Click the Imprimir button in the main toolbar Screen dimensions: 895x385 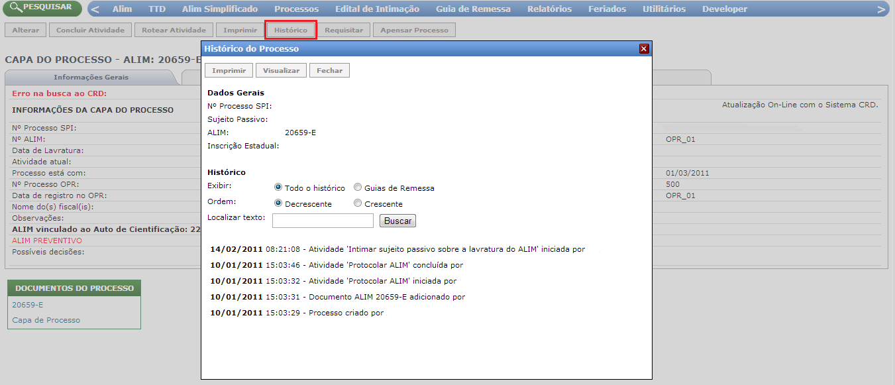(x=240, y=30)
